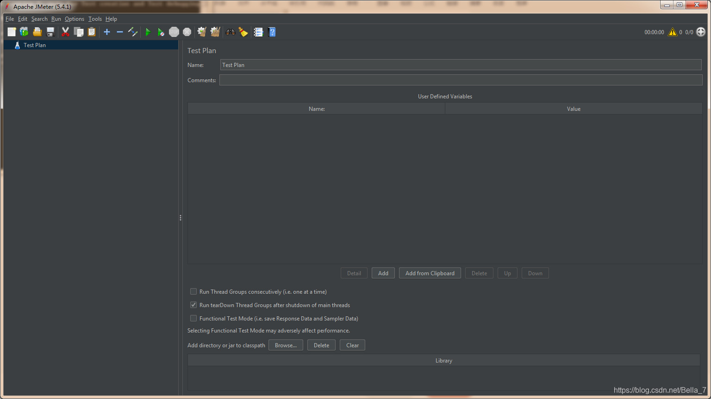Click the Value column header
This screenshot has height=399, width=711.
pyautogui.click(x=574, y=109)
